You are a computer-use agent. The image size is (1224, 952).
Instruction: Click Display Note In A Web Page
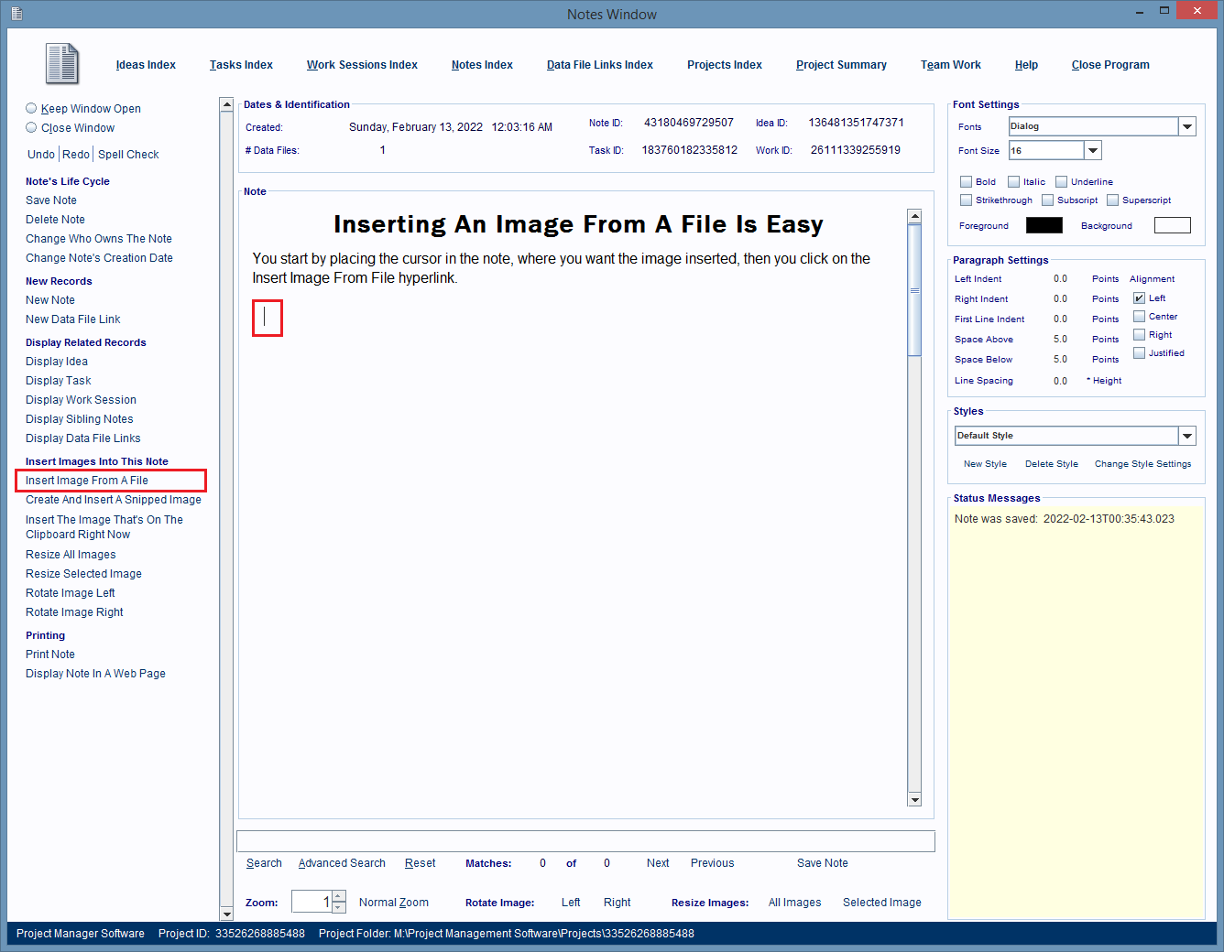pyautogui.click(x=95, y=674)
